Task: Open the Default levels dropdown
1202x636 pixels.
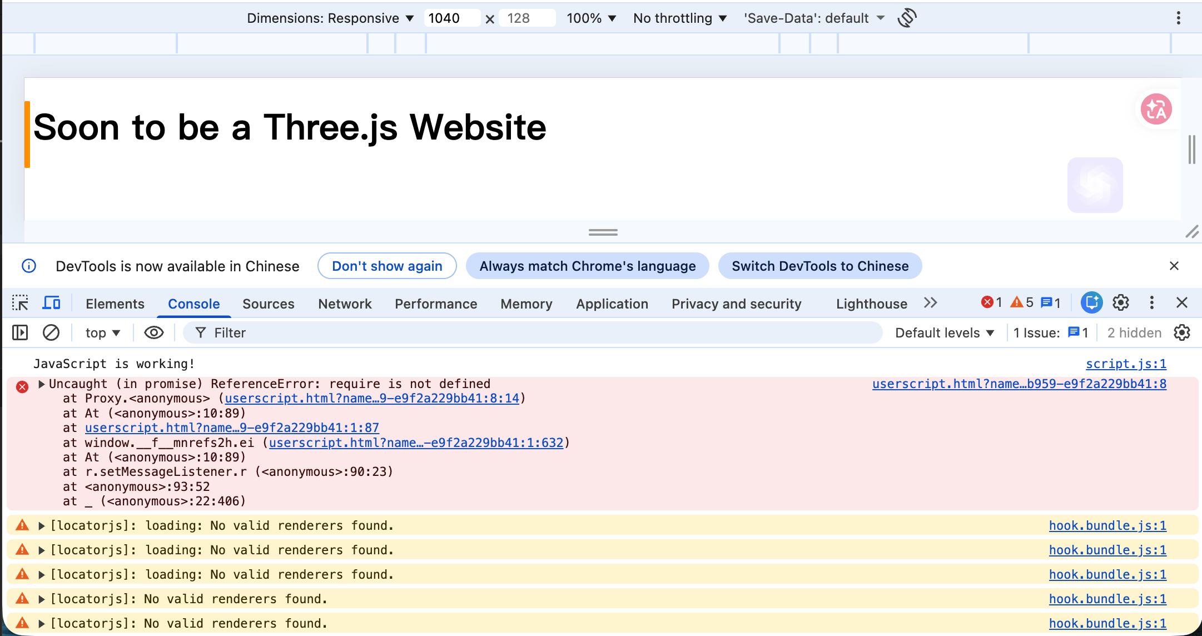Action: point(945,332)
